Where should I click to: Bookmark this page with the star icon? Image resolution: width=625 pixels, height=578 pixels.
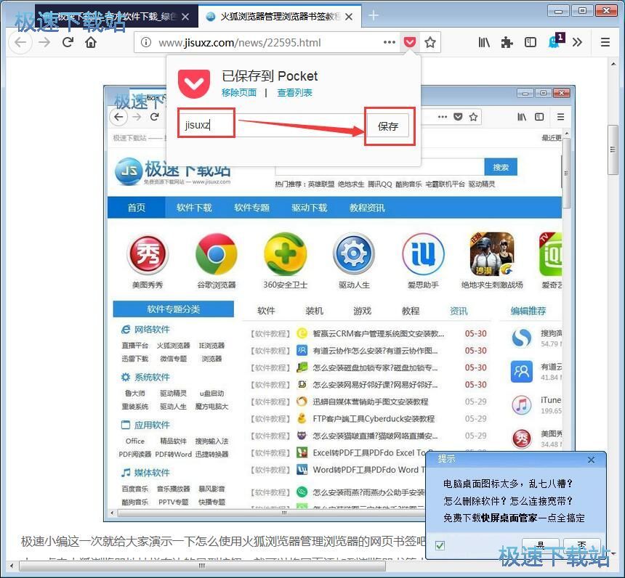point(430,42)
